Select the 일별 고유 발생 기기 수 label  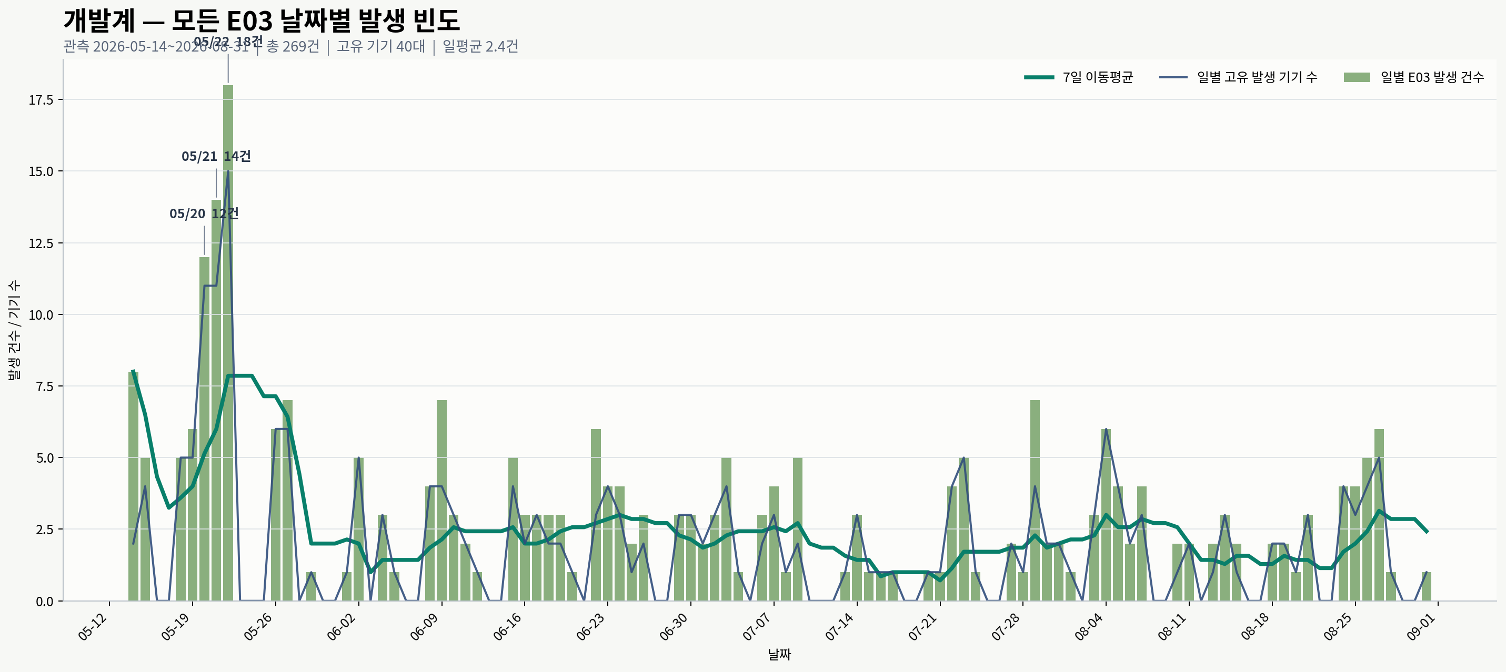(1257, 77)
